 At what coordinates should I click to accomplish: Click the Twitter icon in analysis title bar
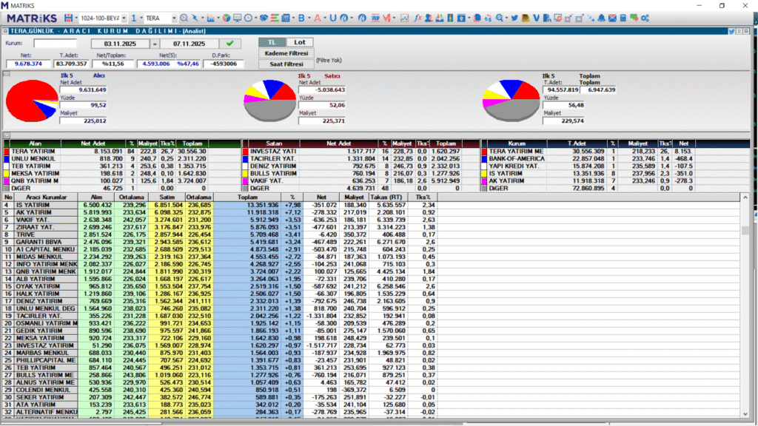point(731,31)
